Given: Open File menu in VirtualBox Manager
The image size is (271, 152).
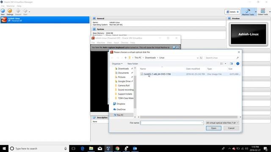Looking at the screenshot, I should point(3,6).
